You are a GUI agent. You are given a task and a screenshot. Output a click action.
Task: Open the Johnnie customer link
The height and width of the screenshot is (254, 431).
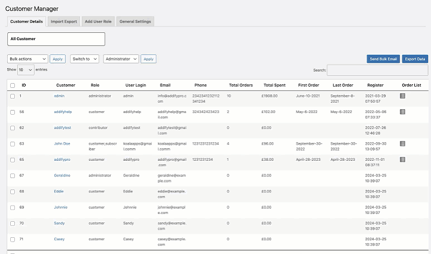(61, 207)
